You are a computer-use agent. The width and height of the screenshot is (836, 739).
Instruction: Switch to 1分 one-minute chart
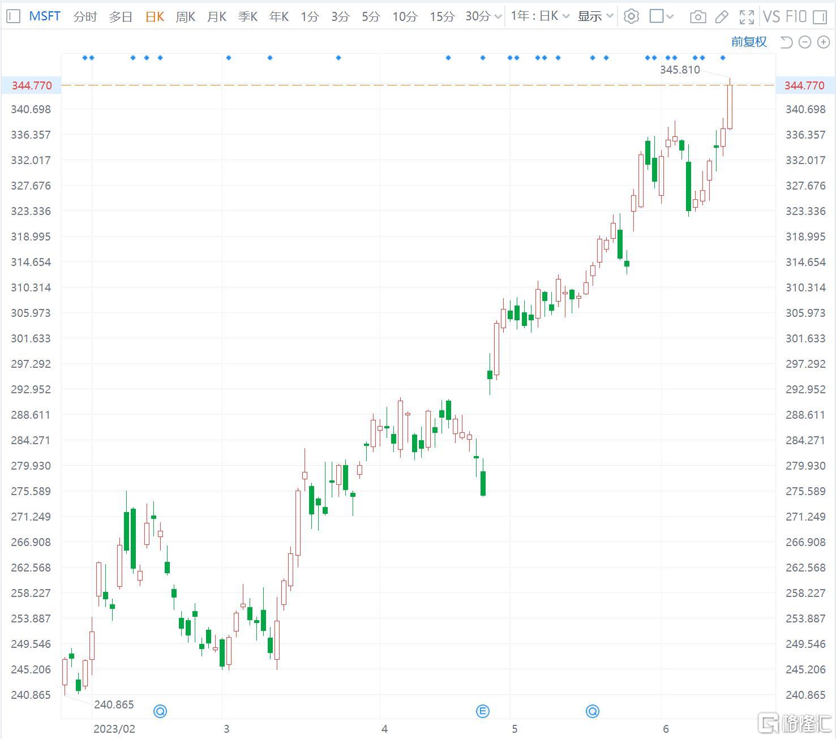310,17
